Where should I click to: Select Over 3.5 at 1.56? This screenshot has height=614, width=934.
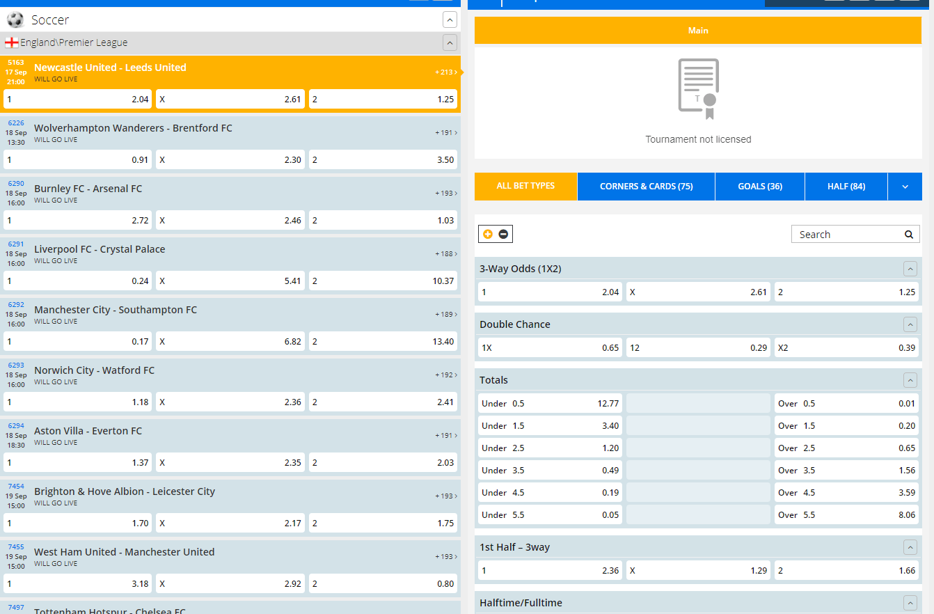[846, 471]
